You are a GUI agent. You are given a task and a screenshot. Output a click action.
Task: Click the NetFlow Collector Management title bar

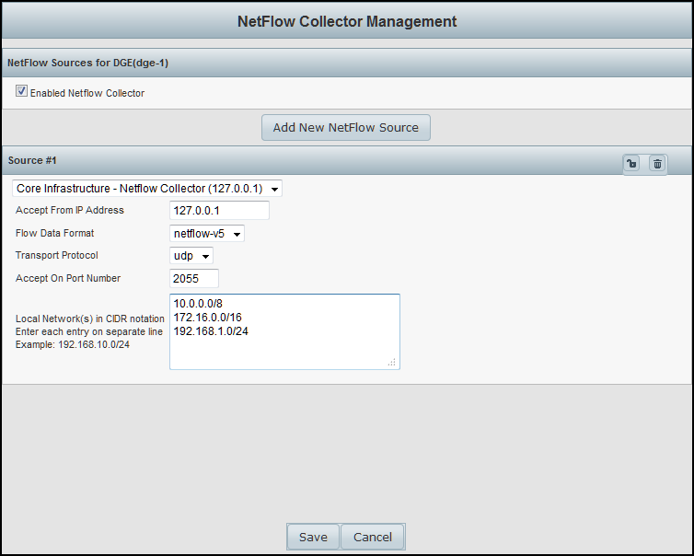coord(346,21)
